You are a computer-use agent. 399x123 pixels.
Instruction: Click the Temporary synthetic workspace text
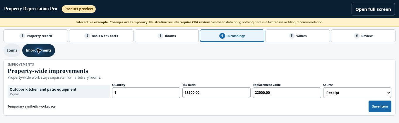pyautogui.click(x=32, y=106)
